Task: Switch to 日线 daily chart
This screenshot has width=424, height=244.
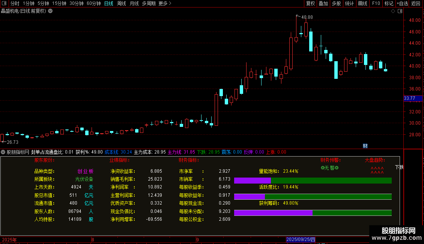Action: coord(109,3)
